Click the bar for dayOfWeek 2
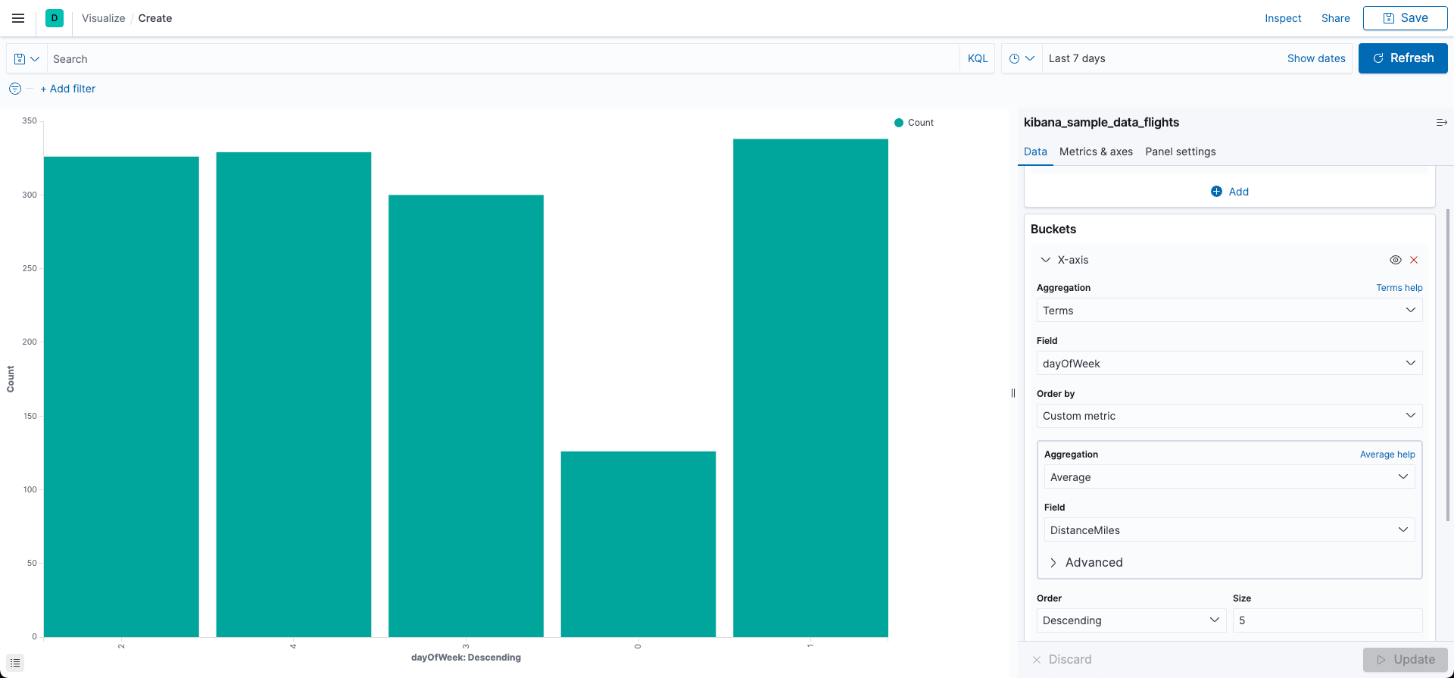The image size is (1454, 678). (x=121, y=397)
